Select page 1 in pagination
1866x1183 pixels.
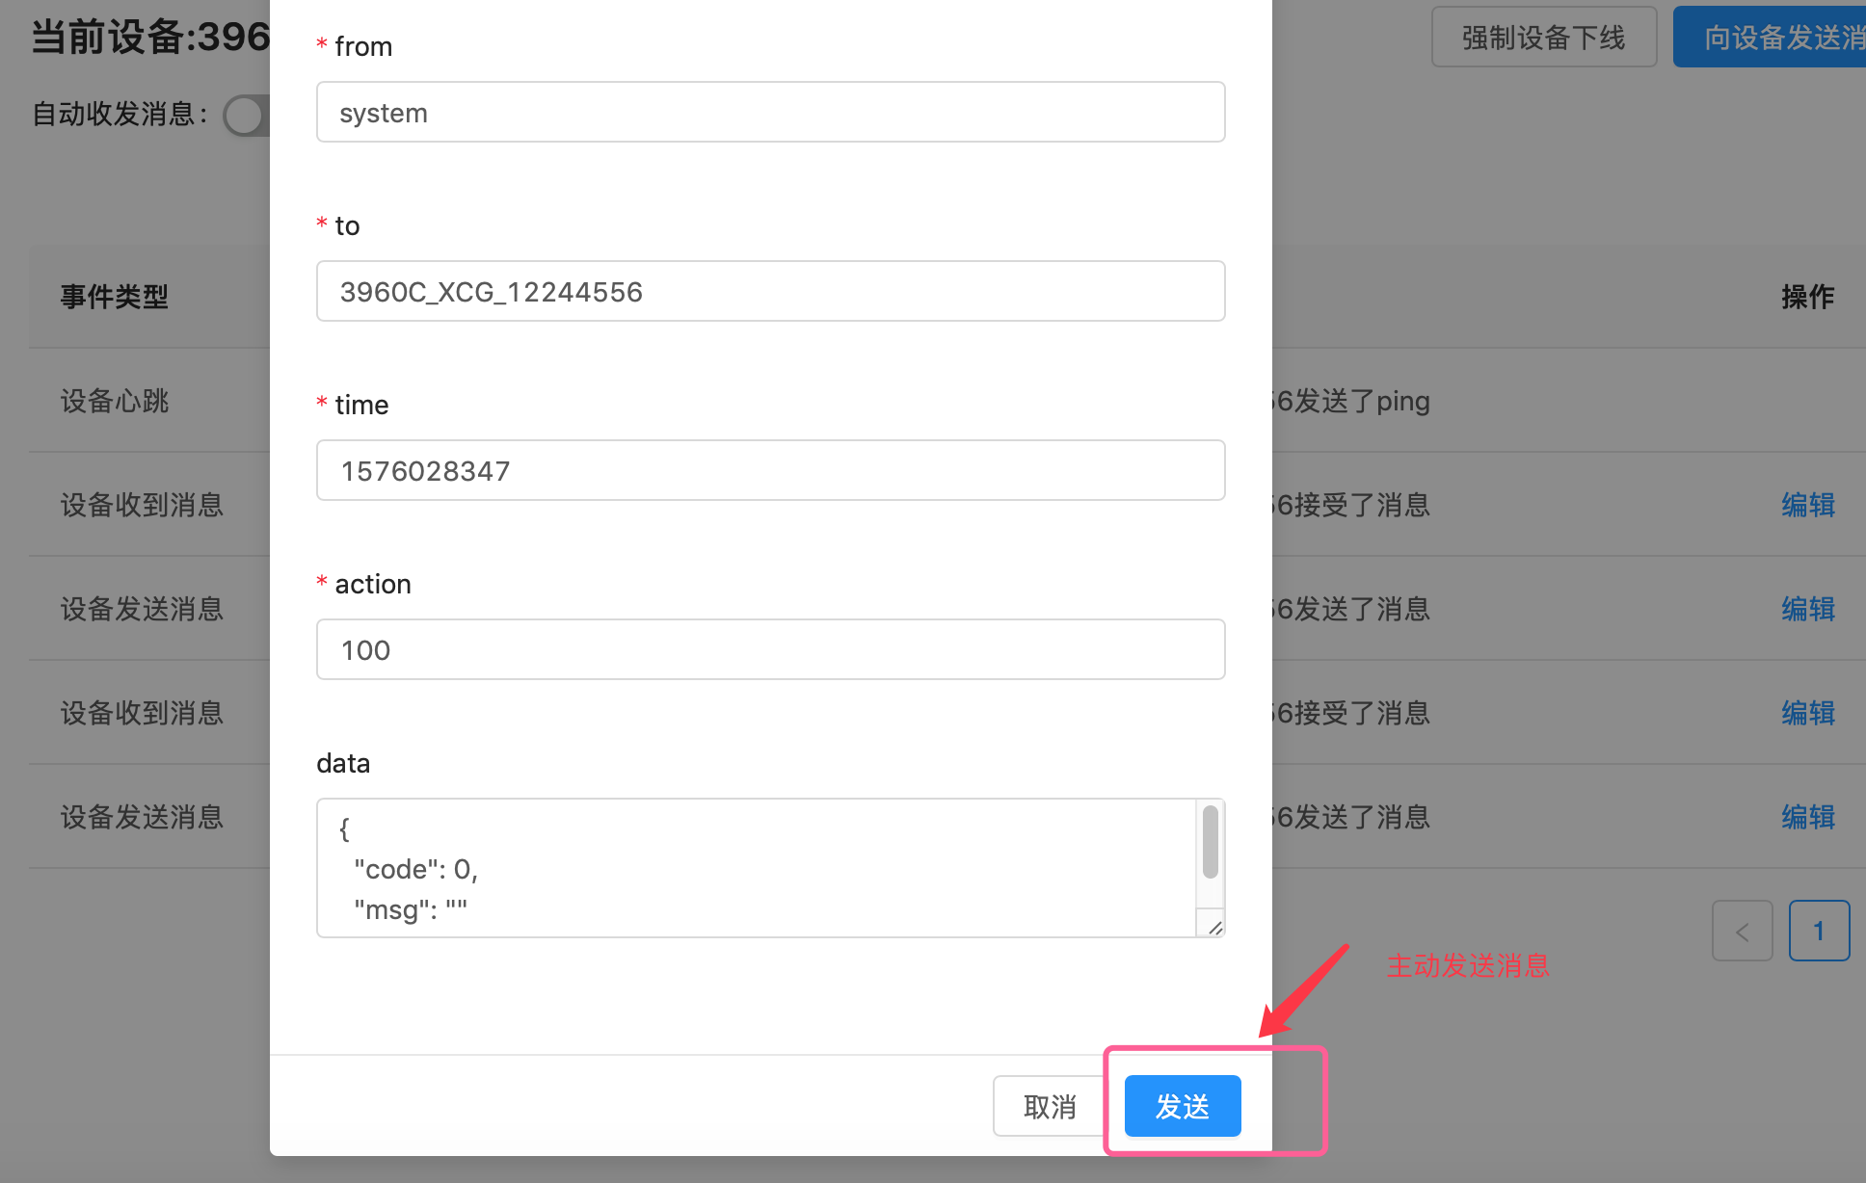tap(1819, 931)
